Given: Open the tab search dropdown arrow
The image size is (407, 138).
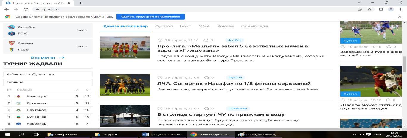Looking at the screenshot, I should [359, 3].
